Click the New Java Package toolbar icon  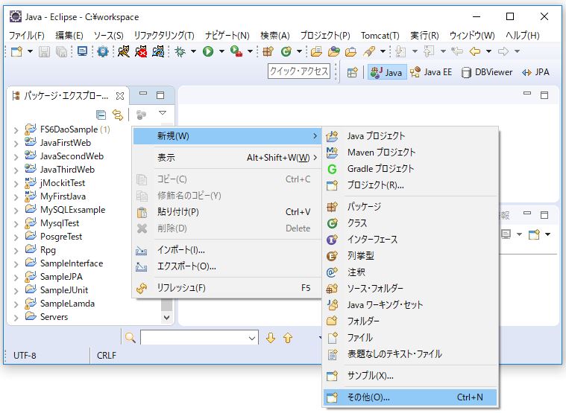268,51
